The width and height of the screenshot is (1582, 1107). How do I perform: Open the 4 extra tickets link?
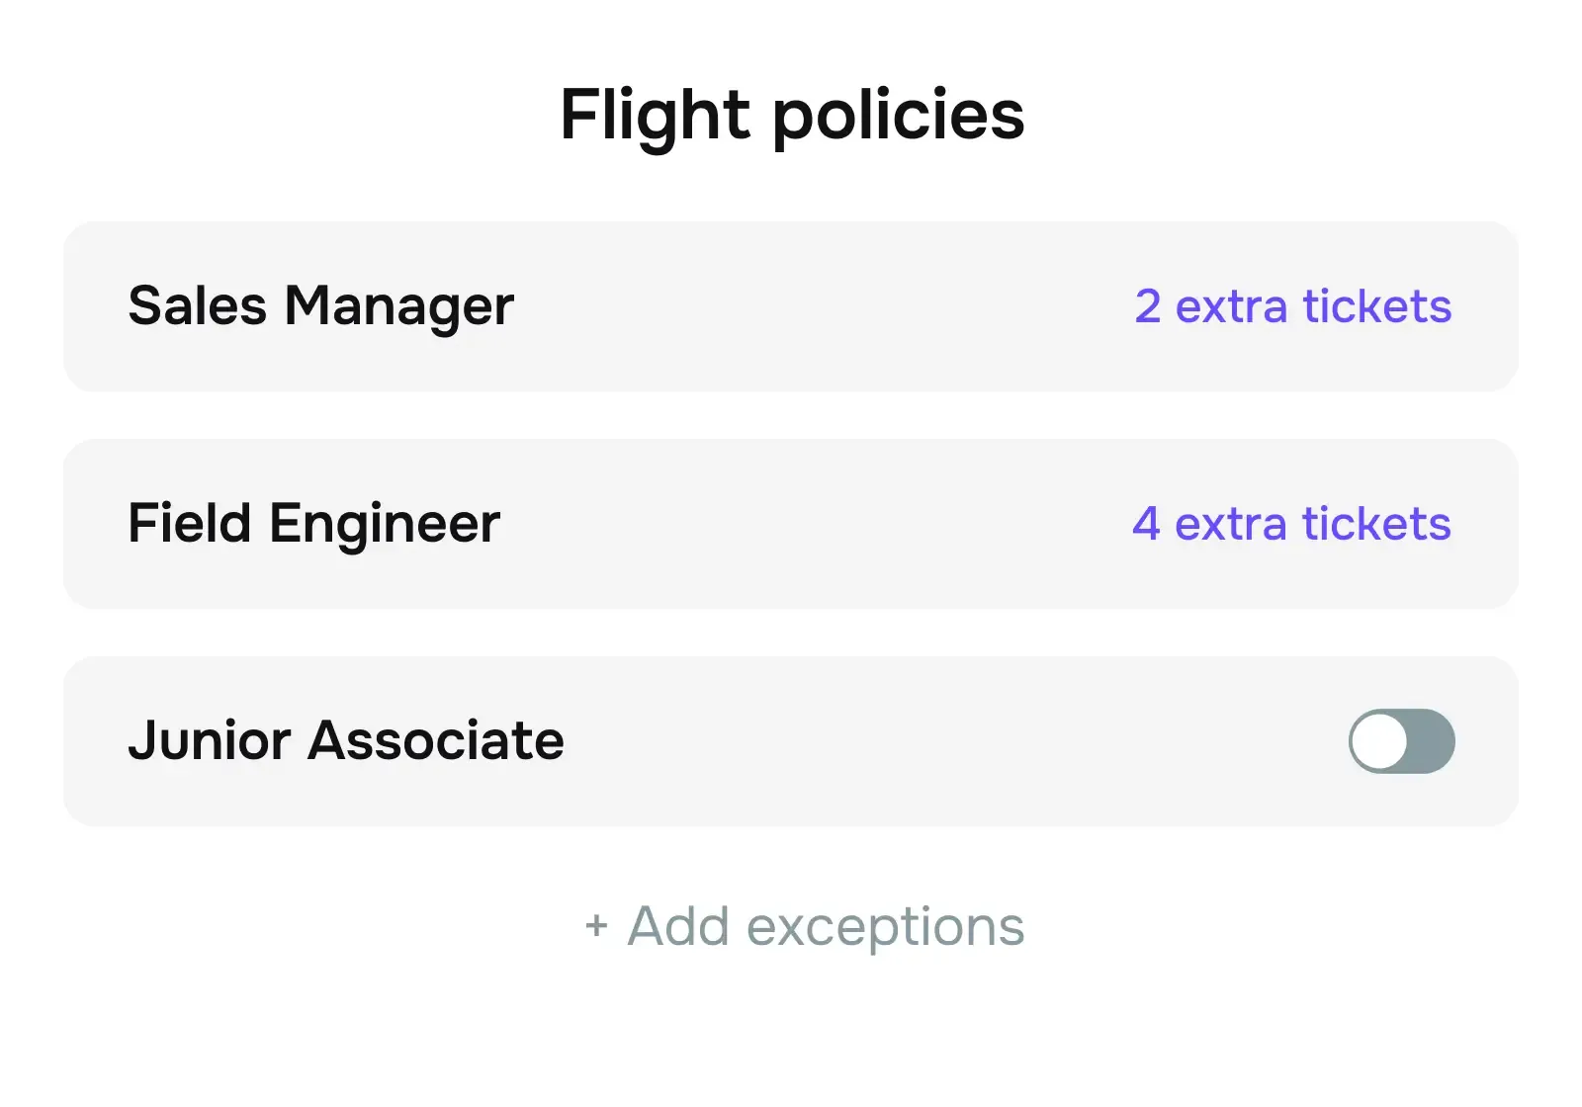1291,524
